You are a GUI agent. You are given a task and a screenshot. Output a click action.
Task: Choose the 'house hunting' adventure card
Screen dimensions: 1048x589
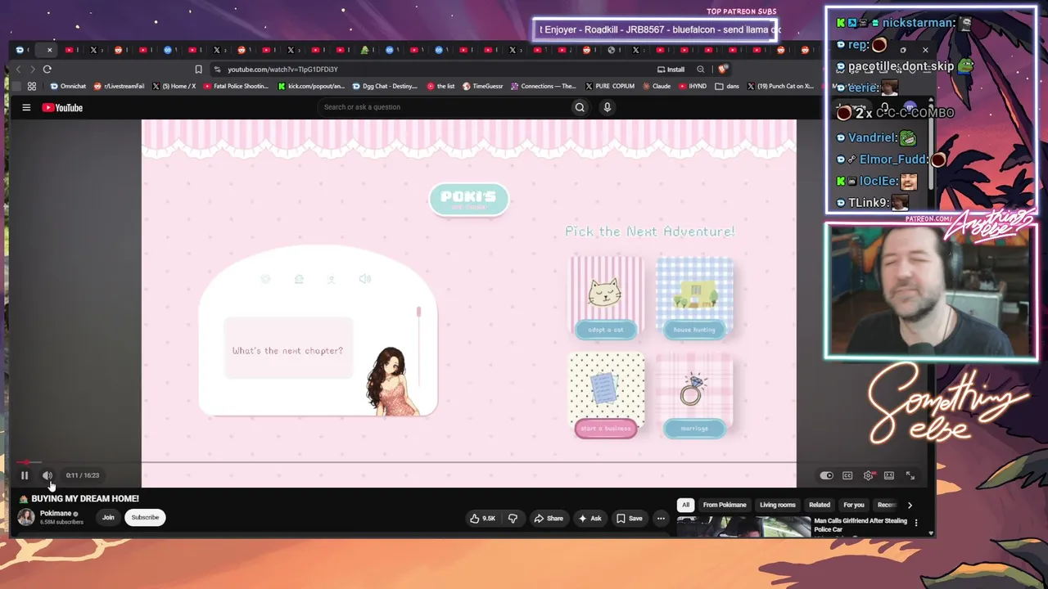point(694,298)
